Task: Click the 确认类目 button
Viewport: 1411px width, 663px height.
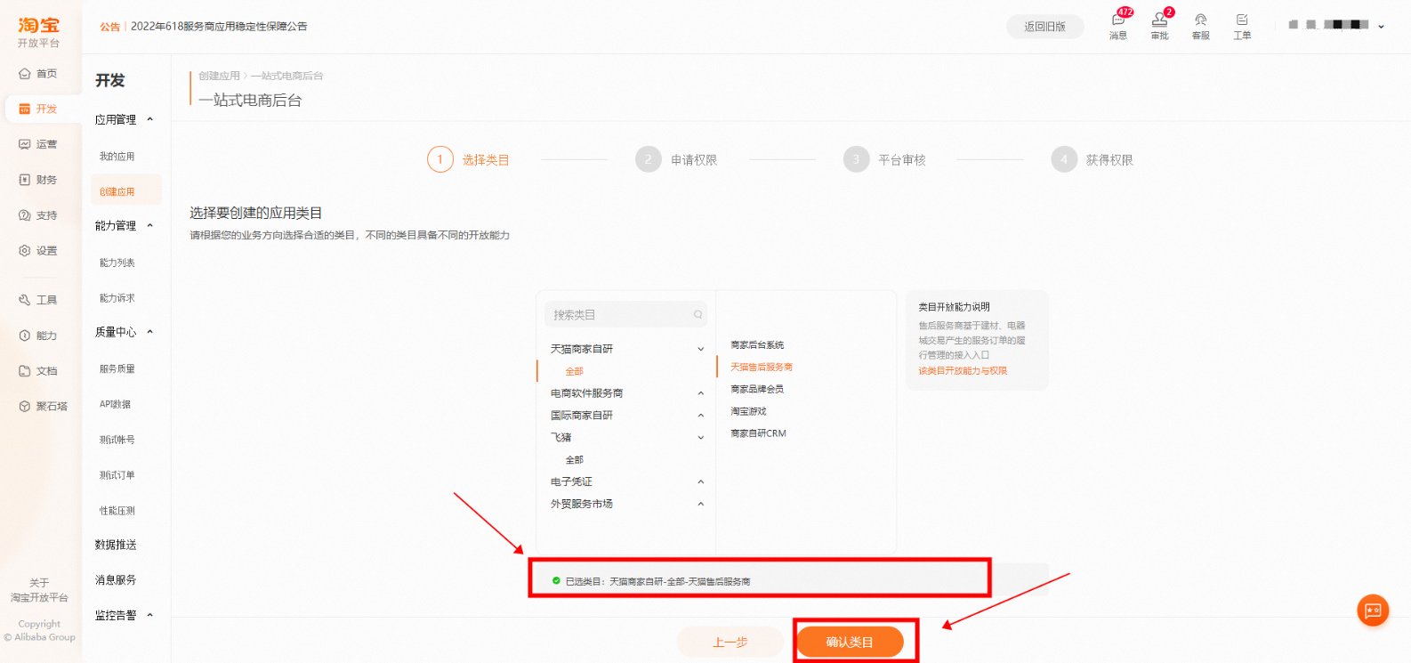Action: tap(850, 642)
